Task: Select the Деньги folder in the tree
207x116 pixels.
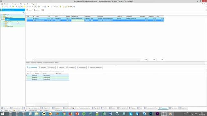Action: point(9,22)
